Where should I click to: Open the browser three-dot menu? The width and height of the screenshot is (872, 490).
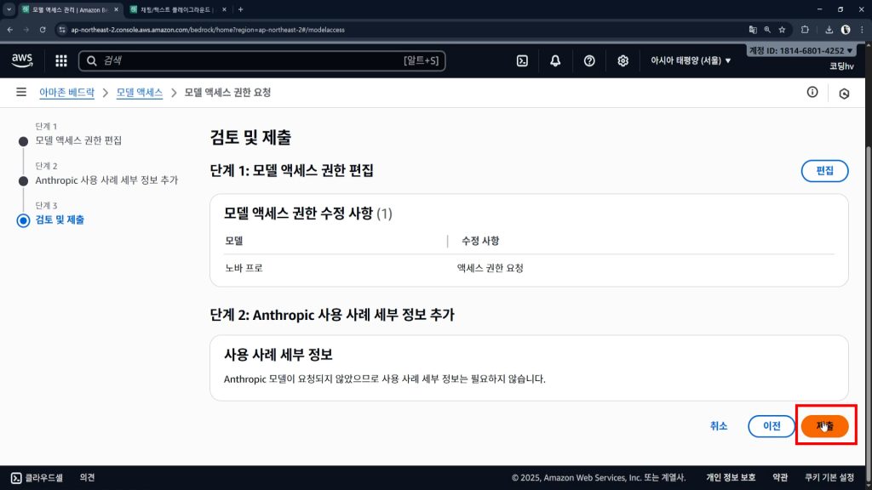tap(862, 30)
